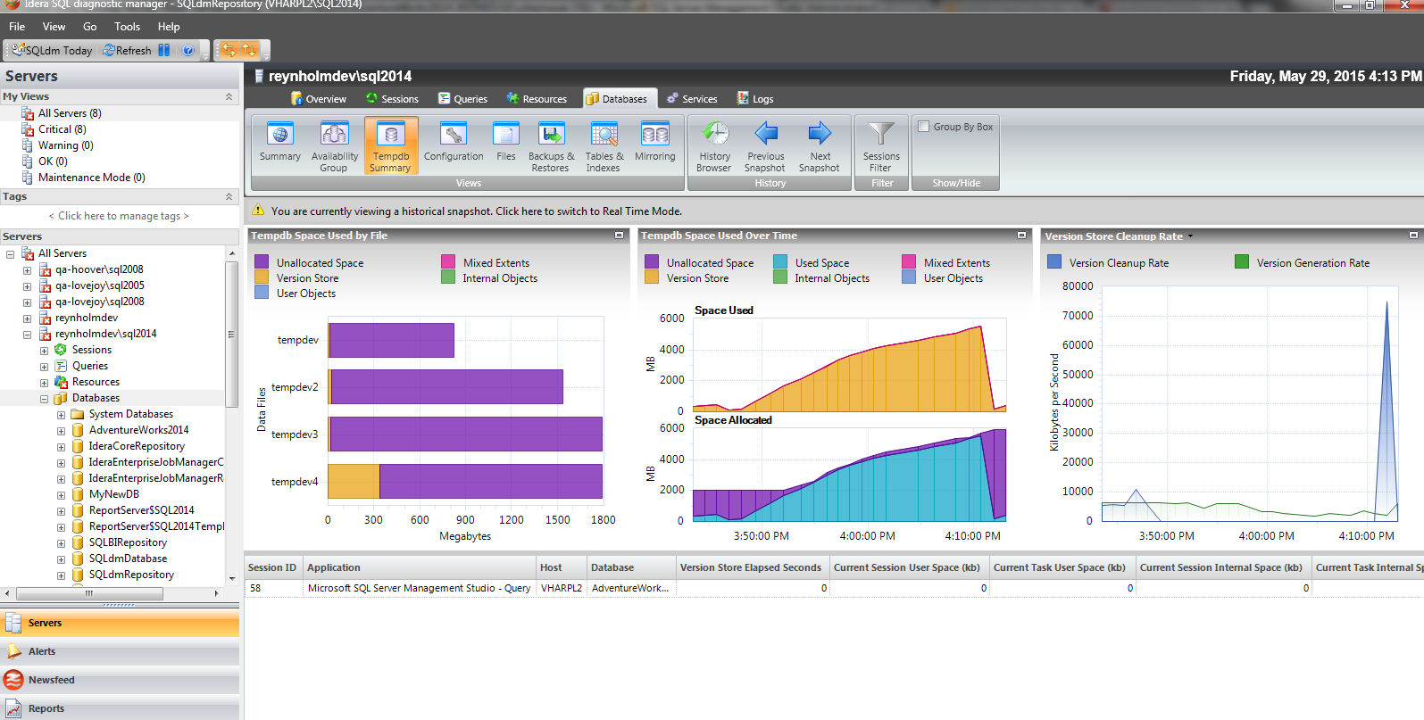Open Backups & Restores view
This screenshot has width=1424, height=720.
[551, 145]
